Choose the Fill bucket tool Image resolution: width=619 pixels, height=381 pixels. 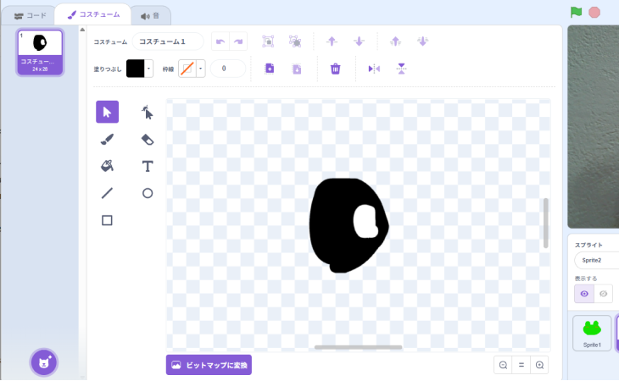(107, 166)
